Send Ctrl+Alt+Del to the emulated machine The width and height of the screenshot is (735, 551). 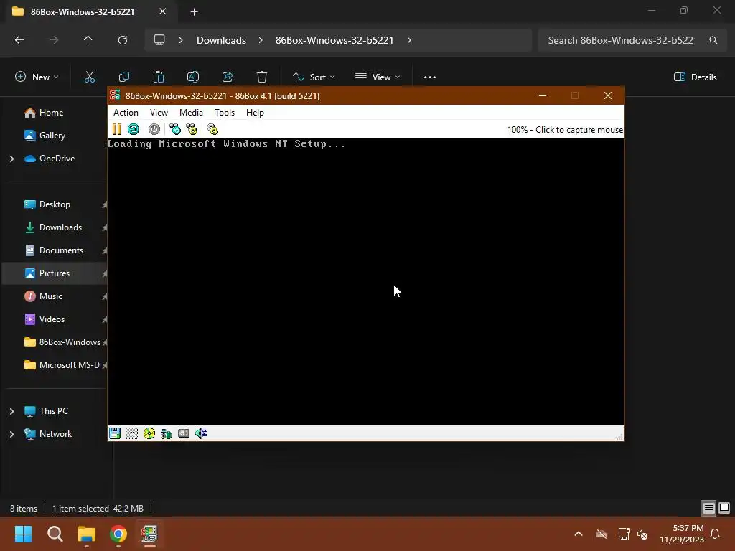point(175,129)
